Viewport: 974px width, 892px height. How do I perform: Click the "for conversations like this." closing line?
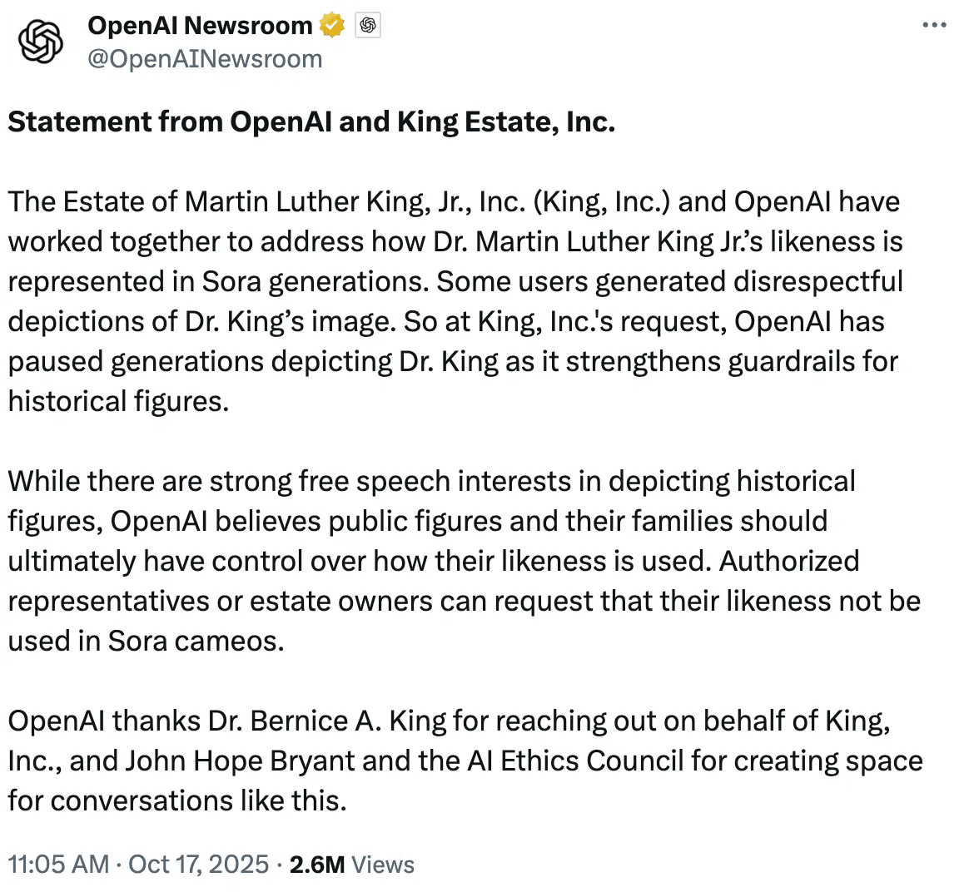click(176, 801)
